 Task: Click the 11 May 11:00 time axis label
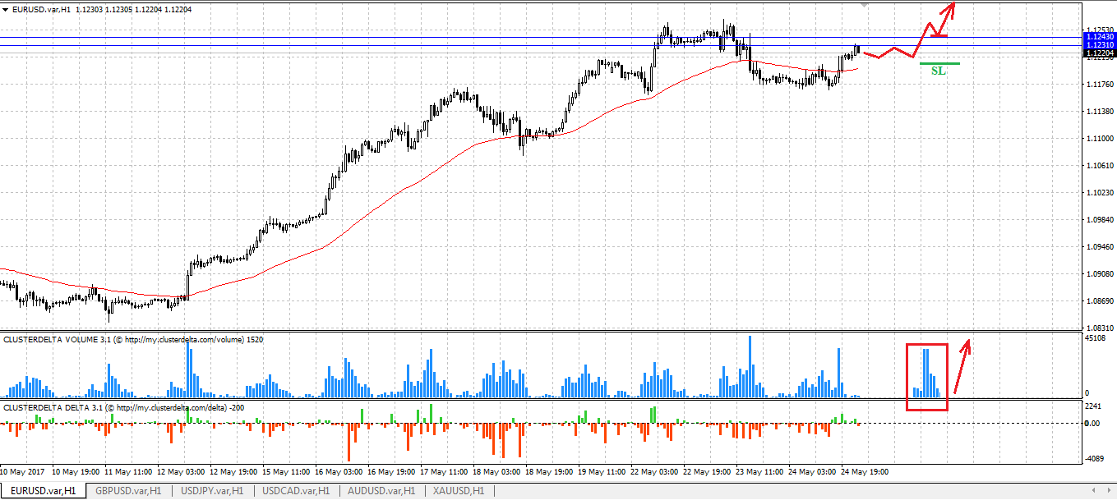click(127, 473)
